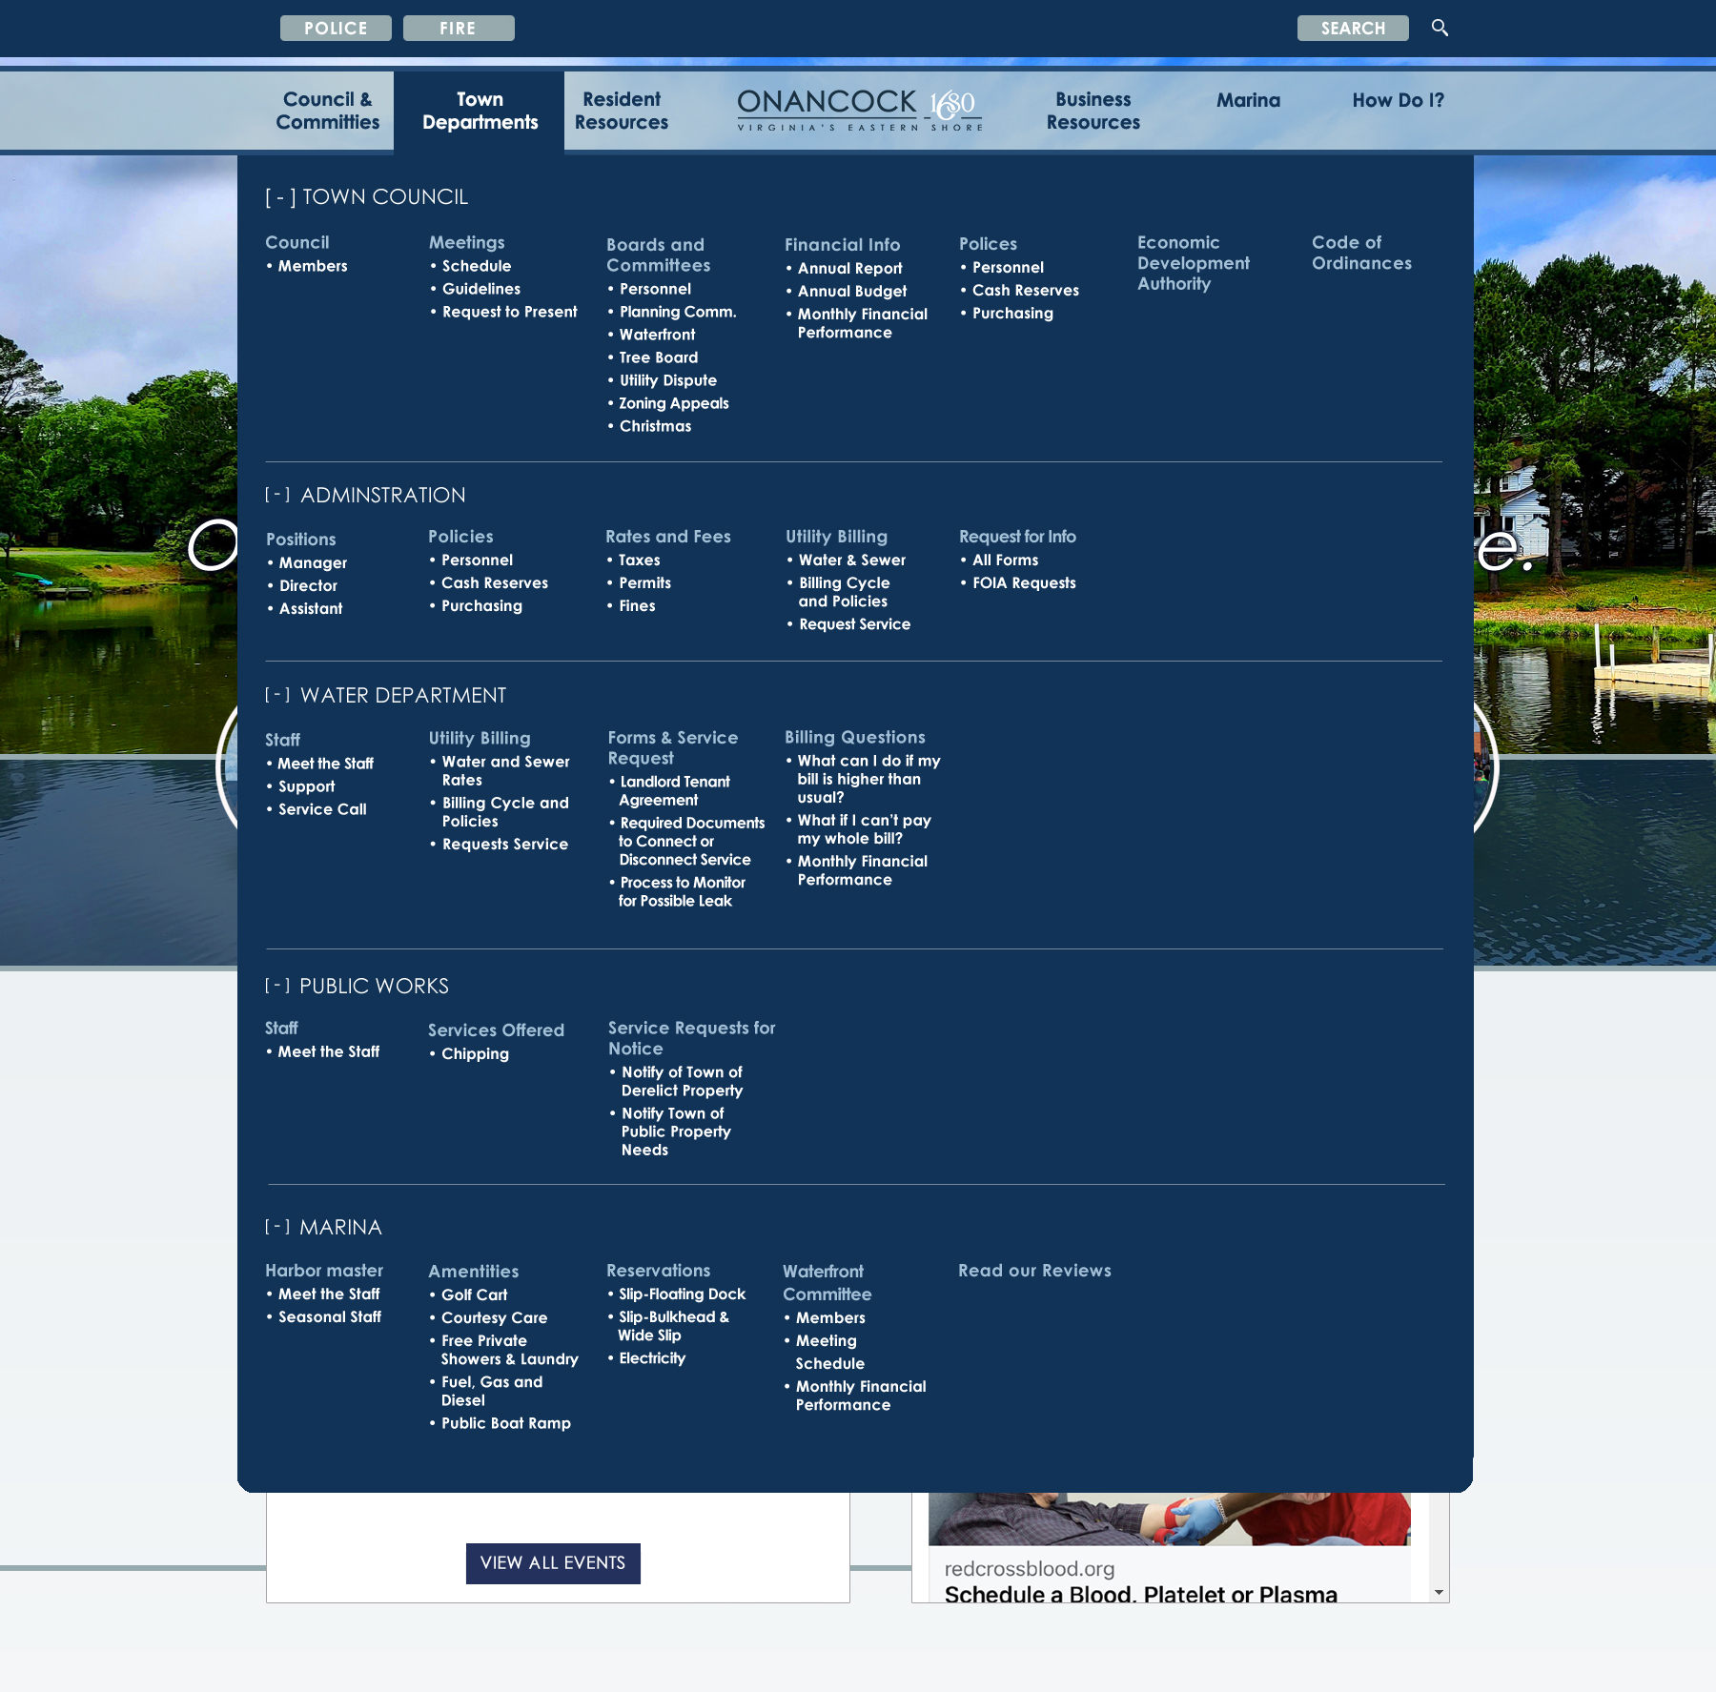The width and height of the screenshot is (1716, 1692).
Task: Click the search magnifier icon
Action: [1440, 28]
